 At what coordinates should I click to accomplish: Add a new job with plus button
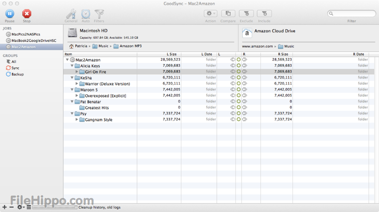[4, 207]
